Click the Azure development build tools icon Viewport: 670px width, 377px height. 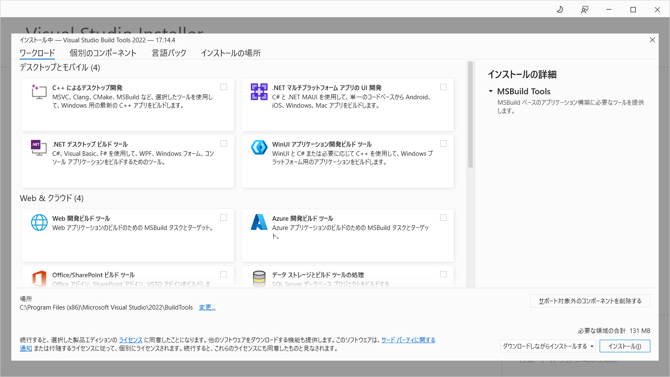coord(259,222)
